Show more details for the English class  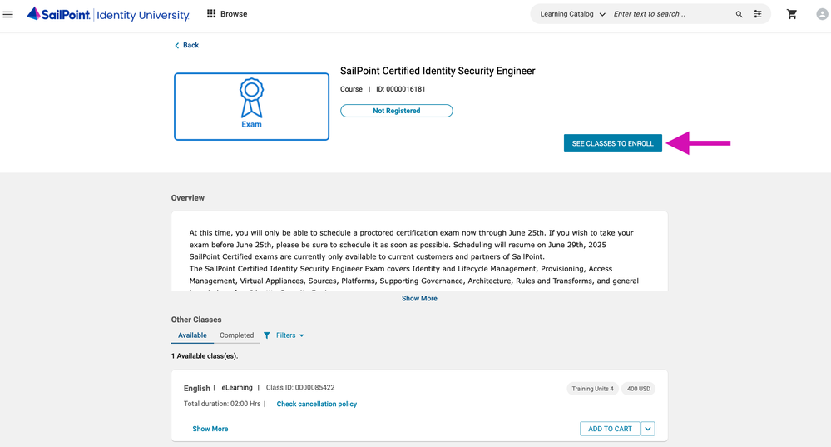tap(210, 429)
